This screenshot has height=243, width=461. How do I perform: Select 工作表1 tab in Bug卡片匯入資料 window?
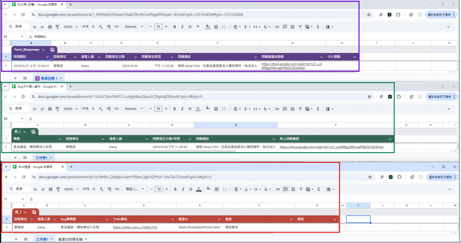44,158
